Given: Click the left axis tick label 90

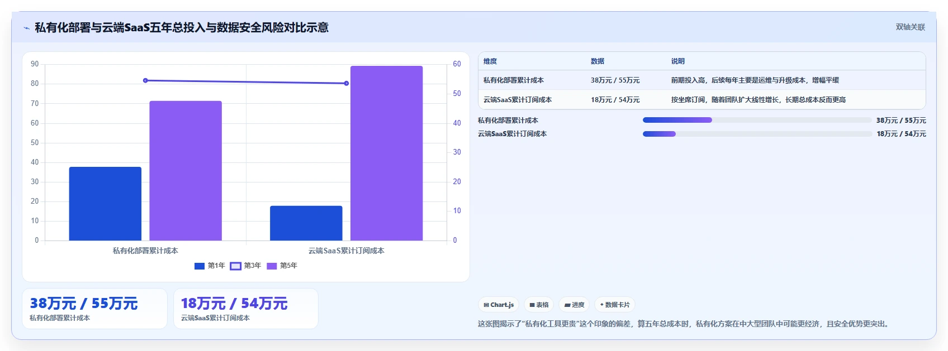Looking at the screenshot, I should click(35, 64).
